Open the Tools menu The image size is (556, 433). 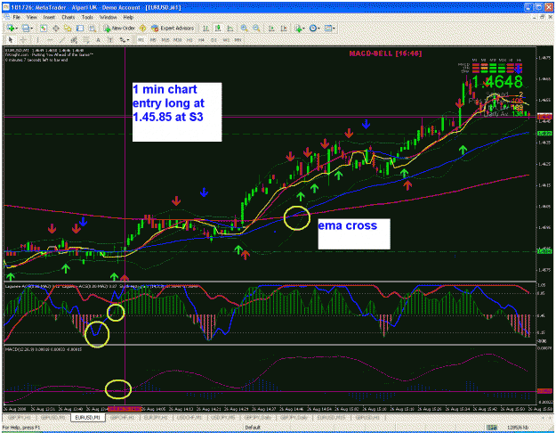point(87,17)
